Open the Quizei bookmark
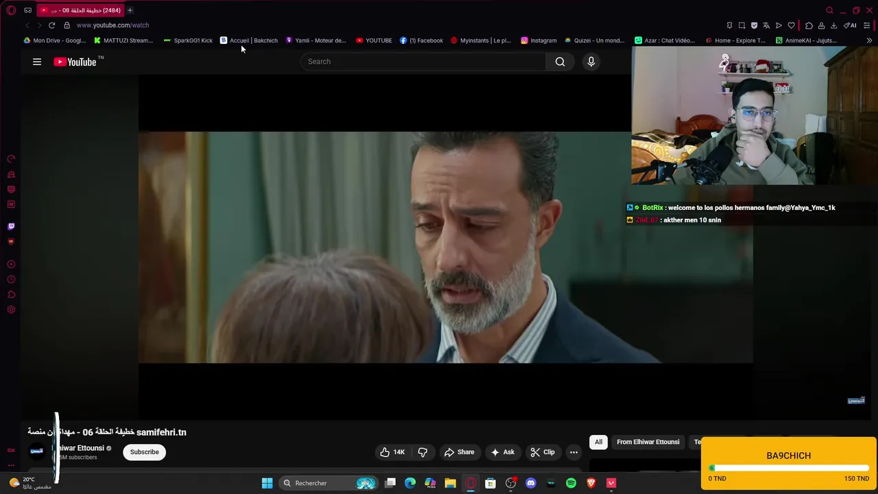878x494 pixels. point(594,40)
